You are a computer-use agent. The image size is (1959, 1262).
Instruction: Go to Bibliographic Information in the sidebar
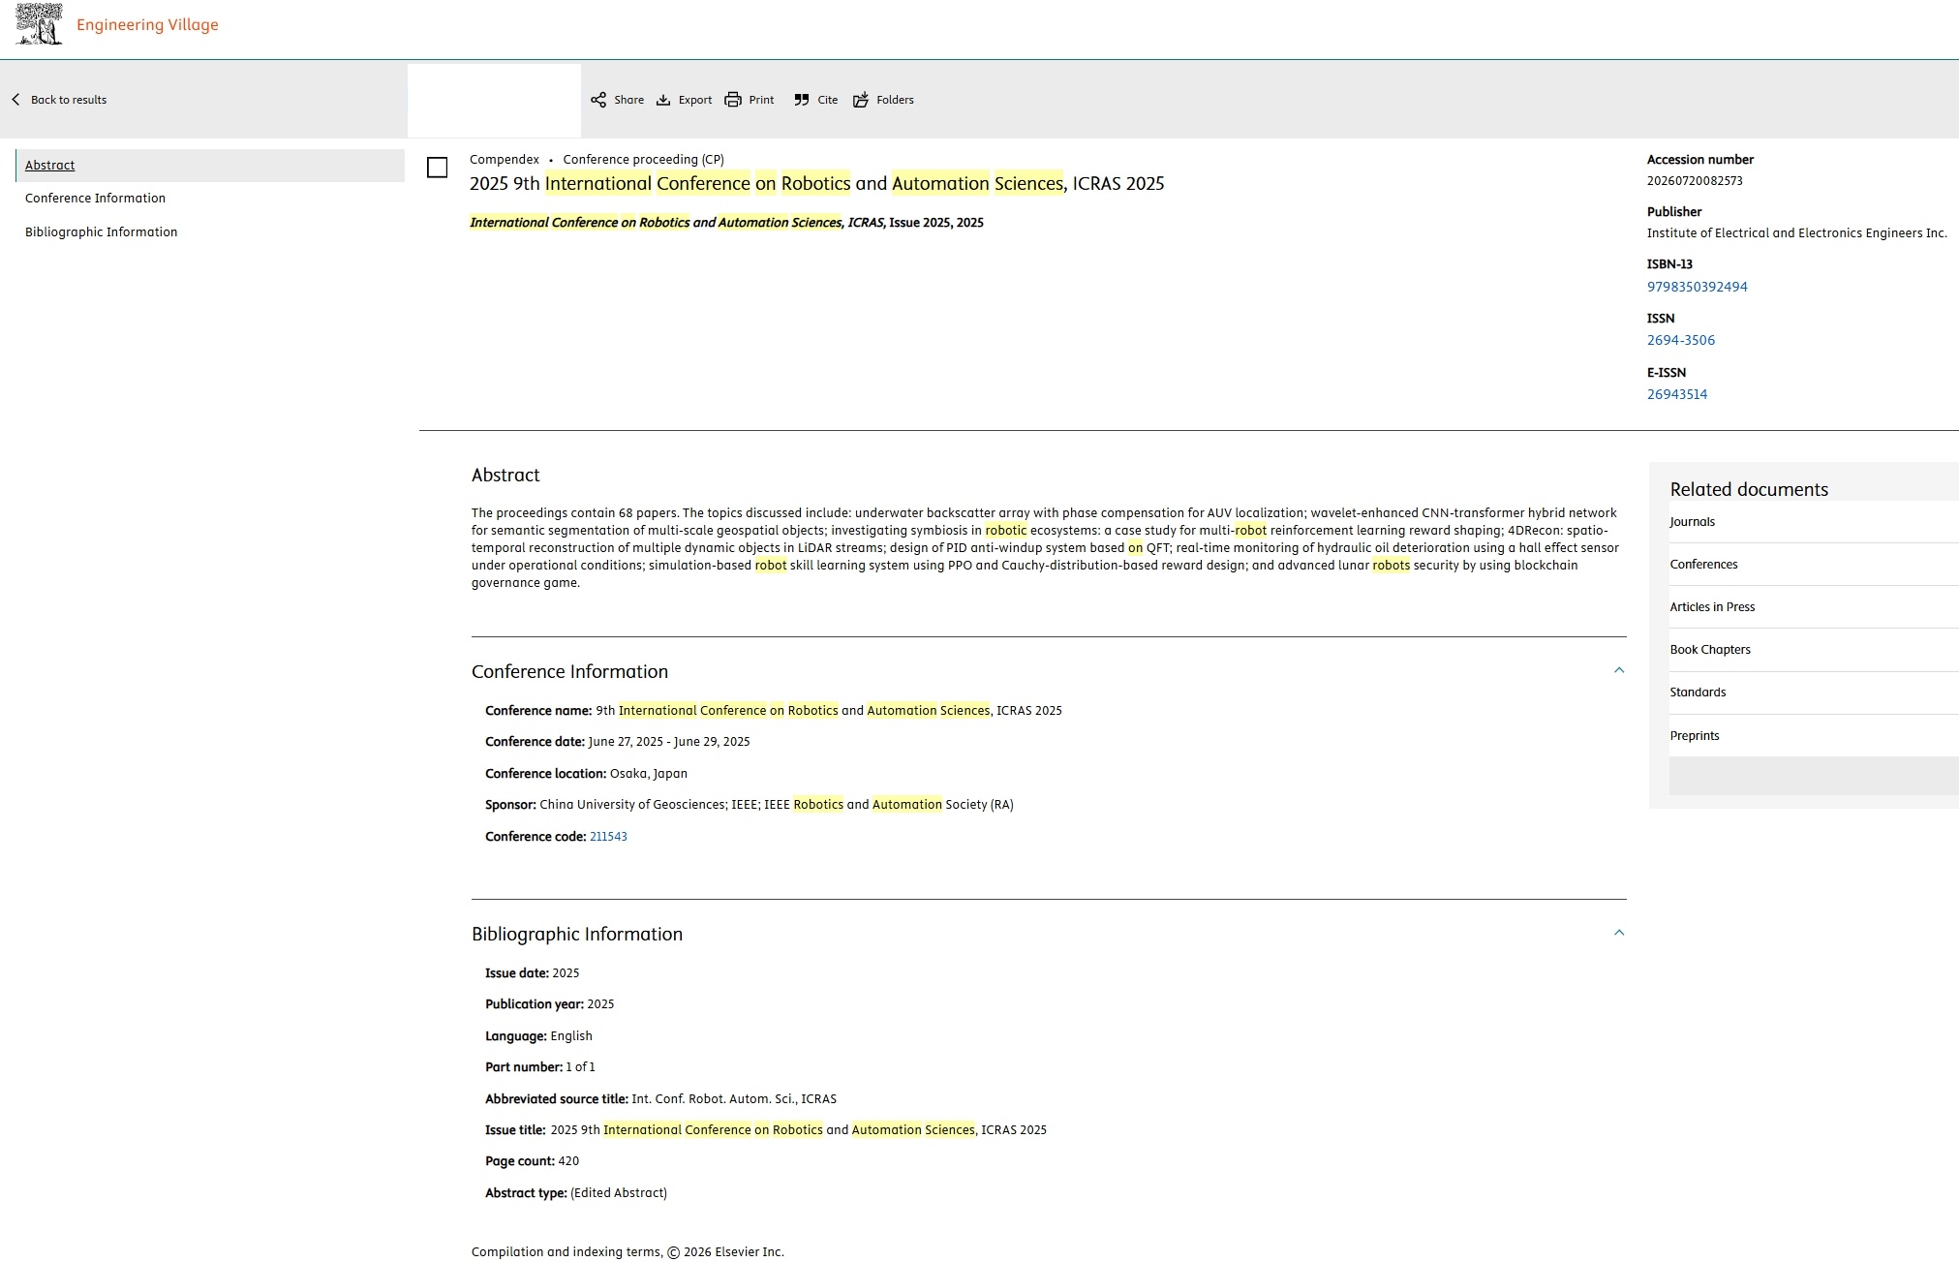[101, 232]
